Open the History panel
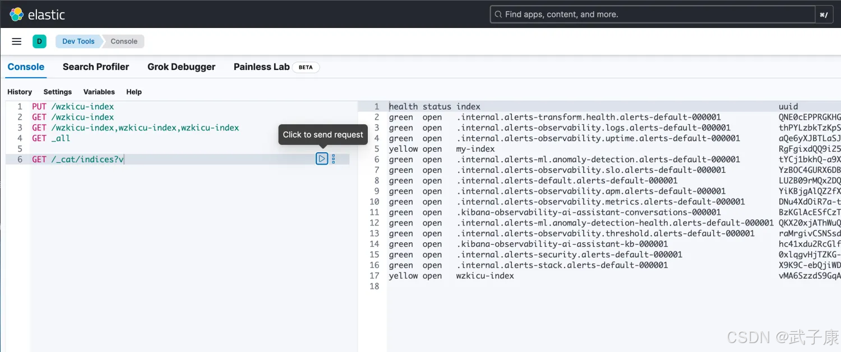Viewport: 841px width, 352px height. (20, 92)
